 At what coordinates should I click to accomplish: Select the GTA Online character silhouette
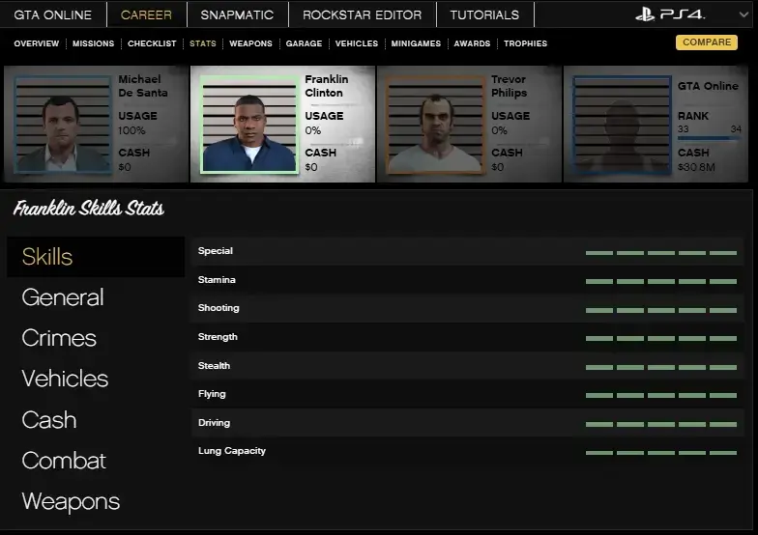622,124
